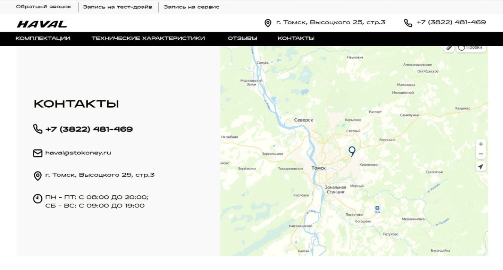Click the Халдеево label on the map
The image size is (503, 270).
tap(463, 108)
